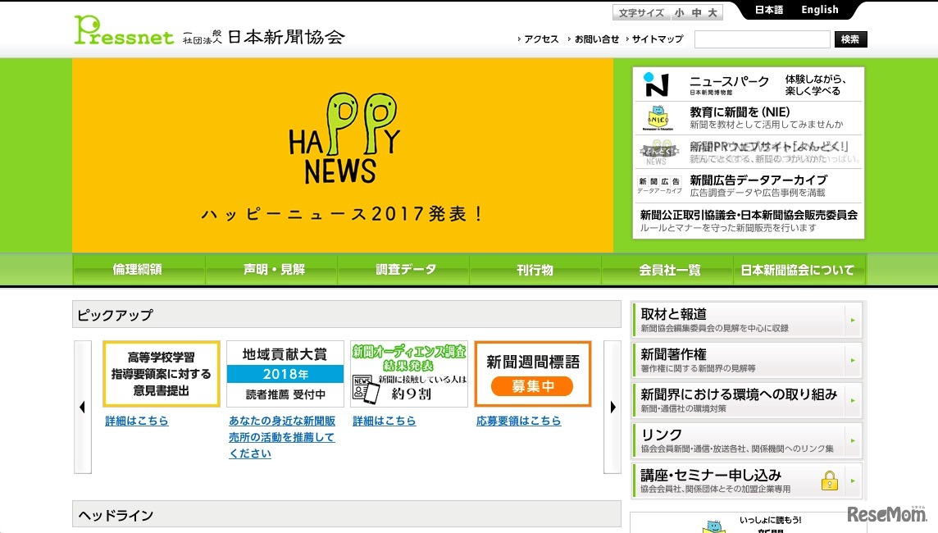Show next pickup items with right arrow

pos(612,408)
